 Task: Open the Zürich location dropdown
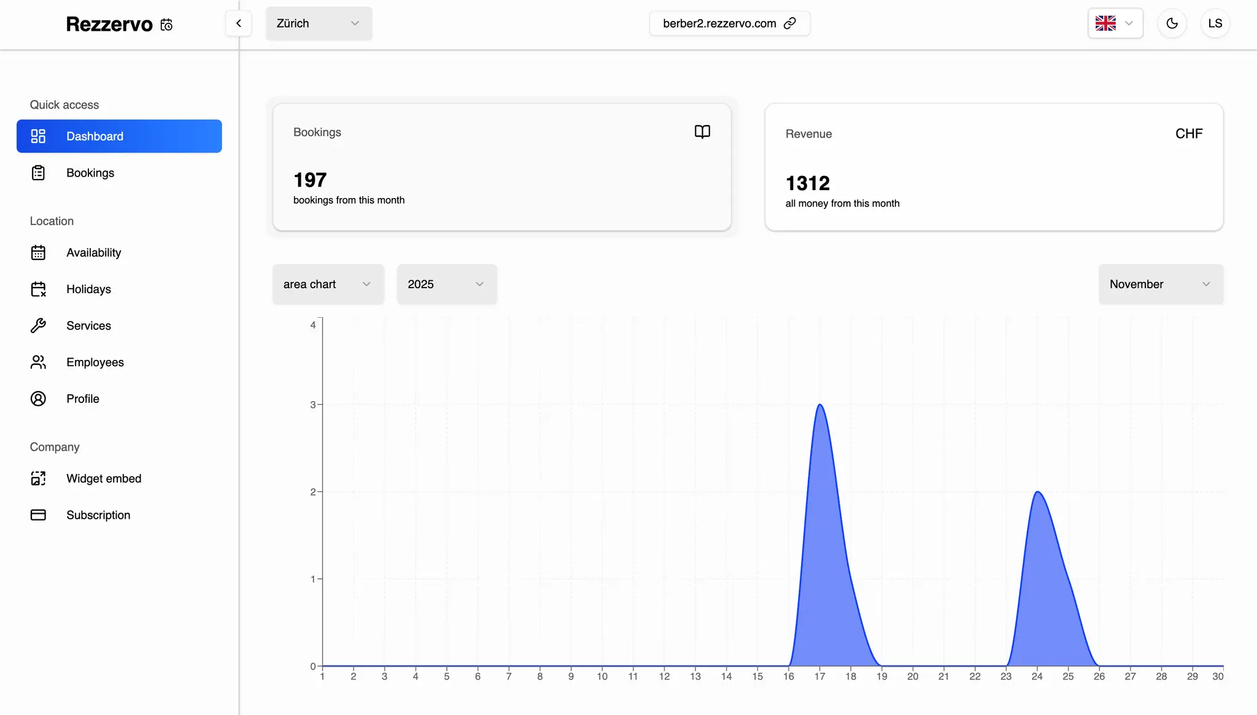point(319,23)
